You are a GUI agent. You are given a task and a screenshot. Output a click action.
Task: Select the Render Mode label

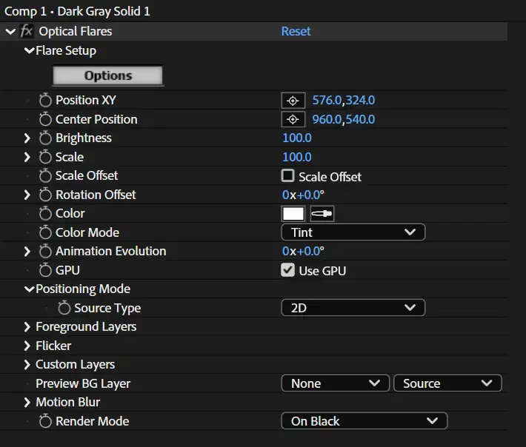(x=93, y=421)
